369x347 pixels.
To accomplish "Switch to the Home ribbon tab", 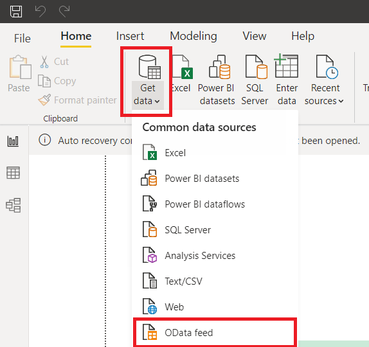I will (76, 36).
